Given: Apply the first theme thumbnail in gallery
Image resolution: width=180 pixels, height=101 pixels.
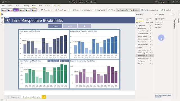Looking at the screenshot, I should point(4,10).
